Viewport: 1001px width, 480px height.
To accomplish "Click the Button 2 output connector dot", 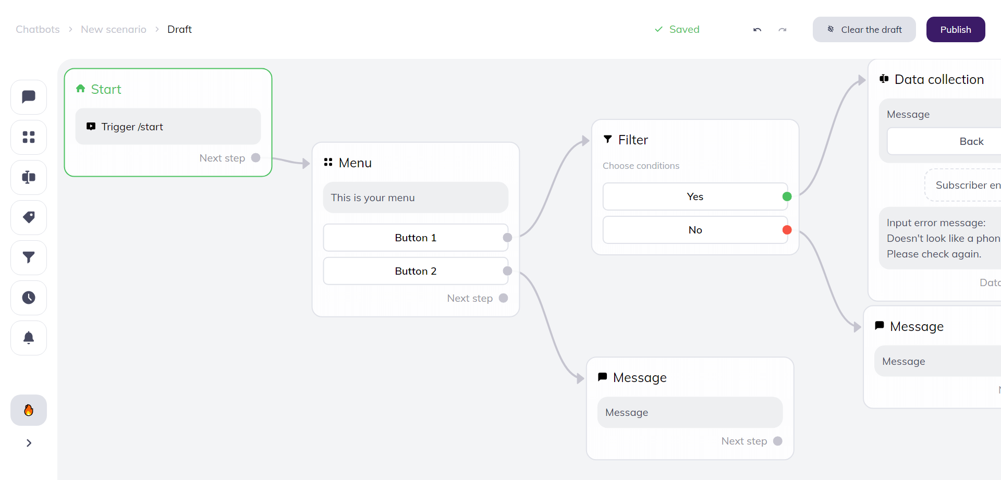I will tap(507, 271).
